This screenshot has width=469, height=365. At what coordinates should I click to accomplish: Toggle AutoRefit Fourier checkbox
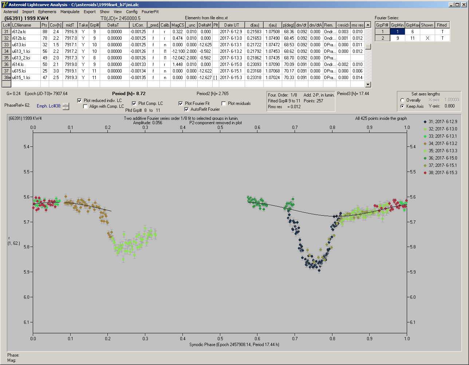[187, 109]
